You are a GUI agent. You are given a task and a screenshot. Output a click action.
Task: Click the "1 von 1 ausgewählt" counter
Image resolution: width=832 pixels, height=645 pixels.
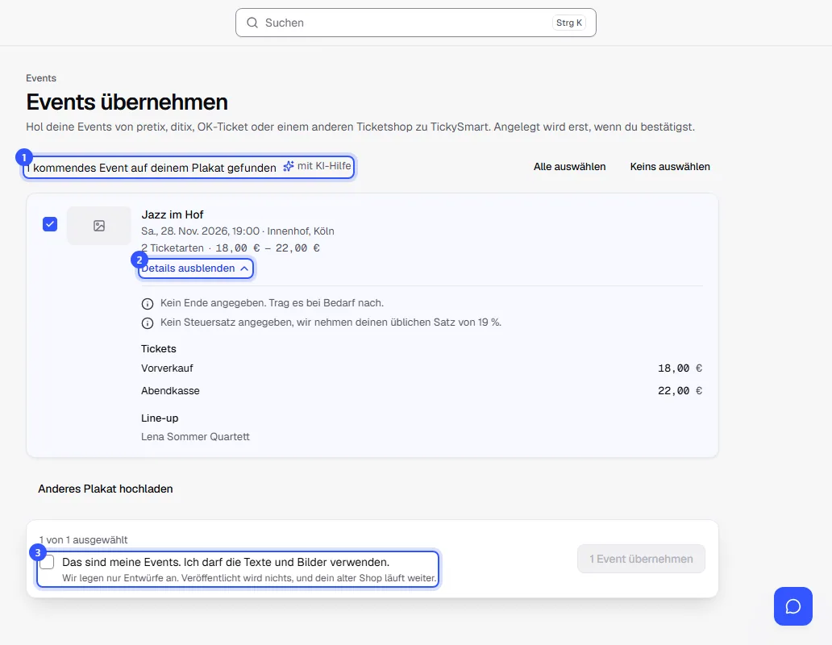click(83, 540)
